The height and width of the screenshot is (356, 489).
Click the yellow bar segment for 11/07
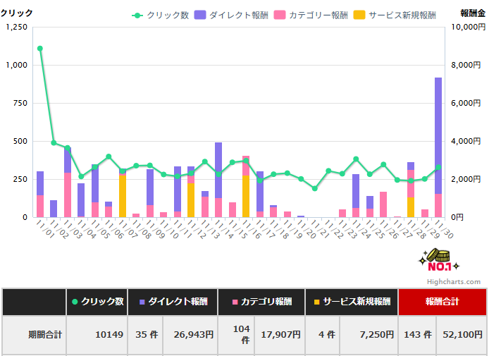click(123, 196)
